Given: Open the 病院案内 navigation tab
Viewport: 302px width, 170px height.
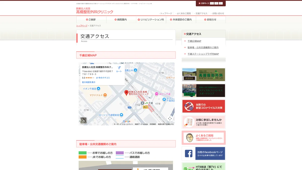Looking at the screenshot, I should pyautogui.click(x=121, y=20).
